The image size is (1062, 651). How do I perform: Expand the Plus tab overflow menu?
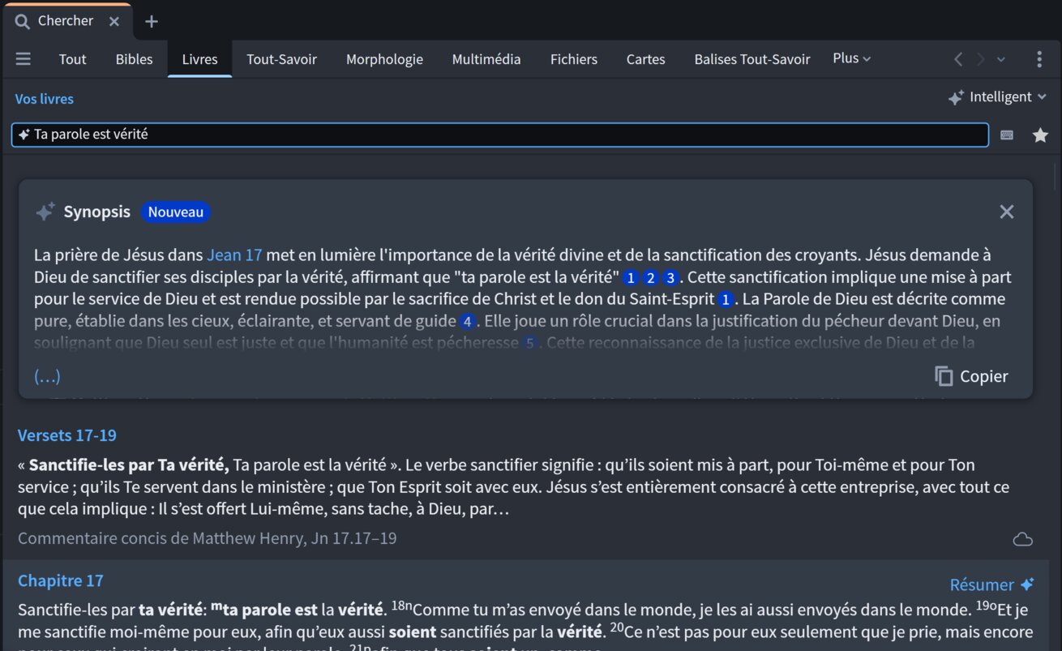click(x=851, y=58)
